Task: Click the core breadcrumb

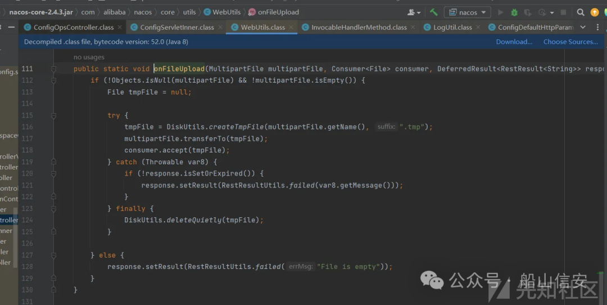Action: coord(167,12)
